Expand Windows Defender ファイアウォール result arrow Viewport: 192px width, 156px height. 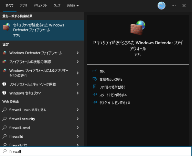coord(78,53)
